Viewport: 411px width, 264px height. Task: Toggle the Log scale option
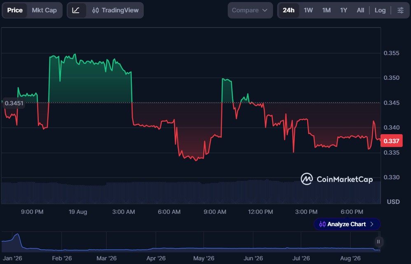point(380,10)
